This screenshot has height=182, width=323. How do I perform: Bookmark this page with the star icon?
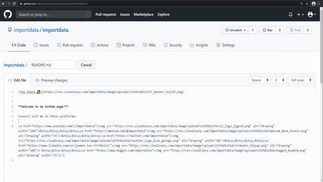tap(307, 4)
